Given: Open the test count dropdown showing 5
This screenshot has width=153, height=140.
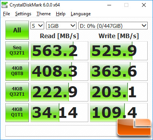Looking at the screenshot, I should coord(37,26).
